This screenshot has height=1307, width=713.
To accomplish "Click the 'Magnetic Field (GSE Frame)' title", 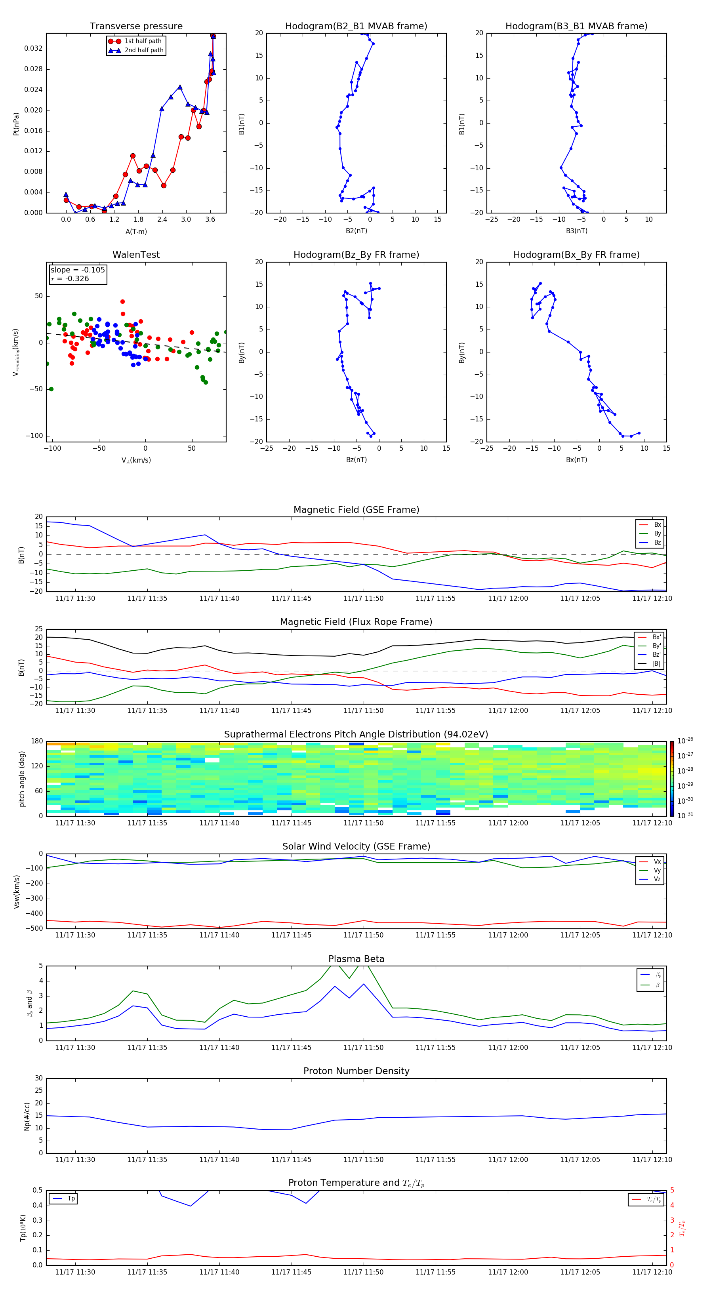I will [356, 509].
